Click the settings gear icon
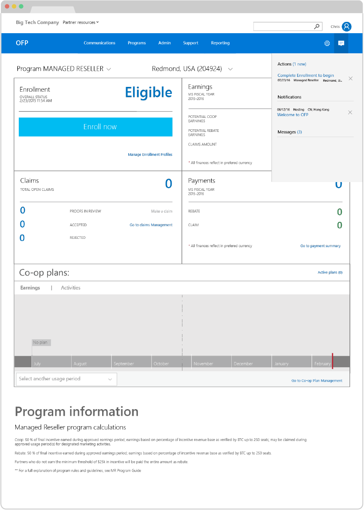Screen dimensions: 364x510 click(x=327, y=43)
